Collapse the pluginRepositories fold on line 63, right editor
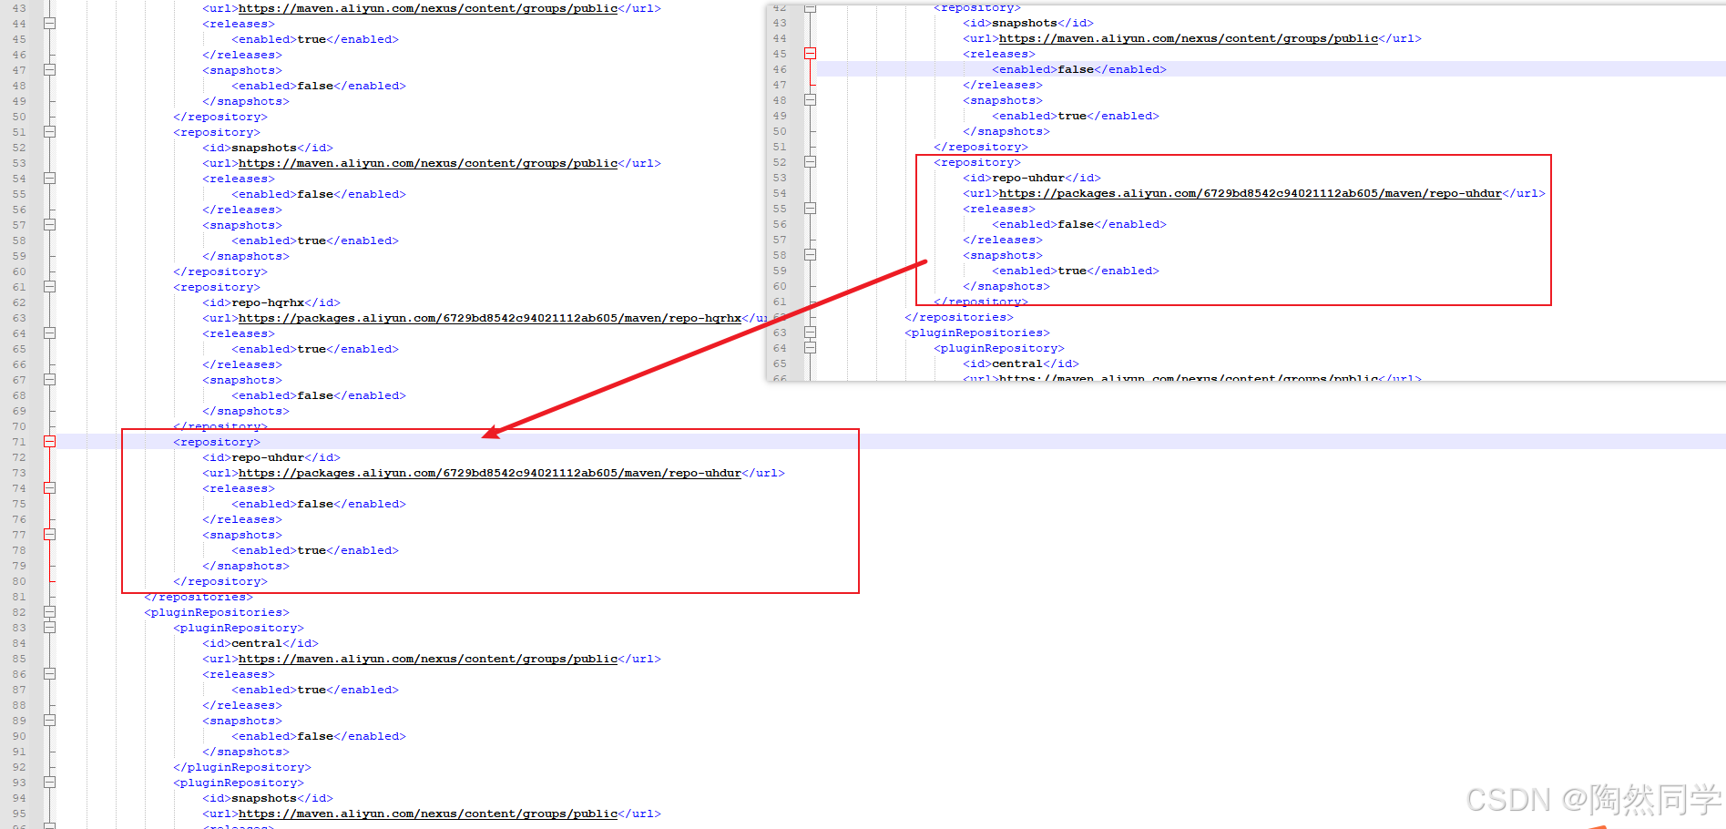The image size is (1726, 829). [x=810, y=333]
